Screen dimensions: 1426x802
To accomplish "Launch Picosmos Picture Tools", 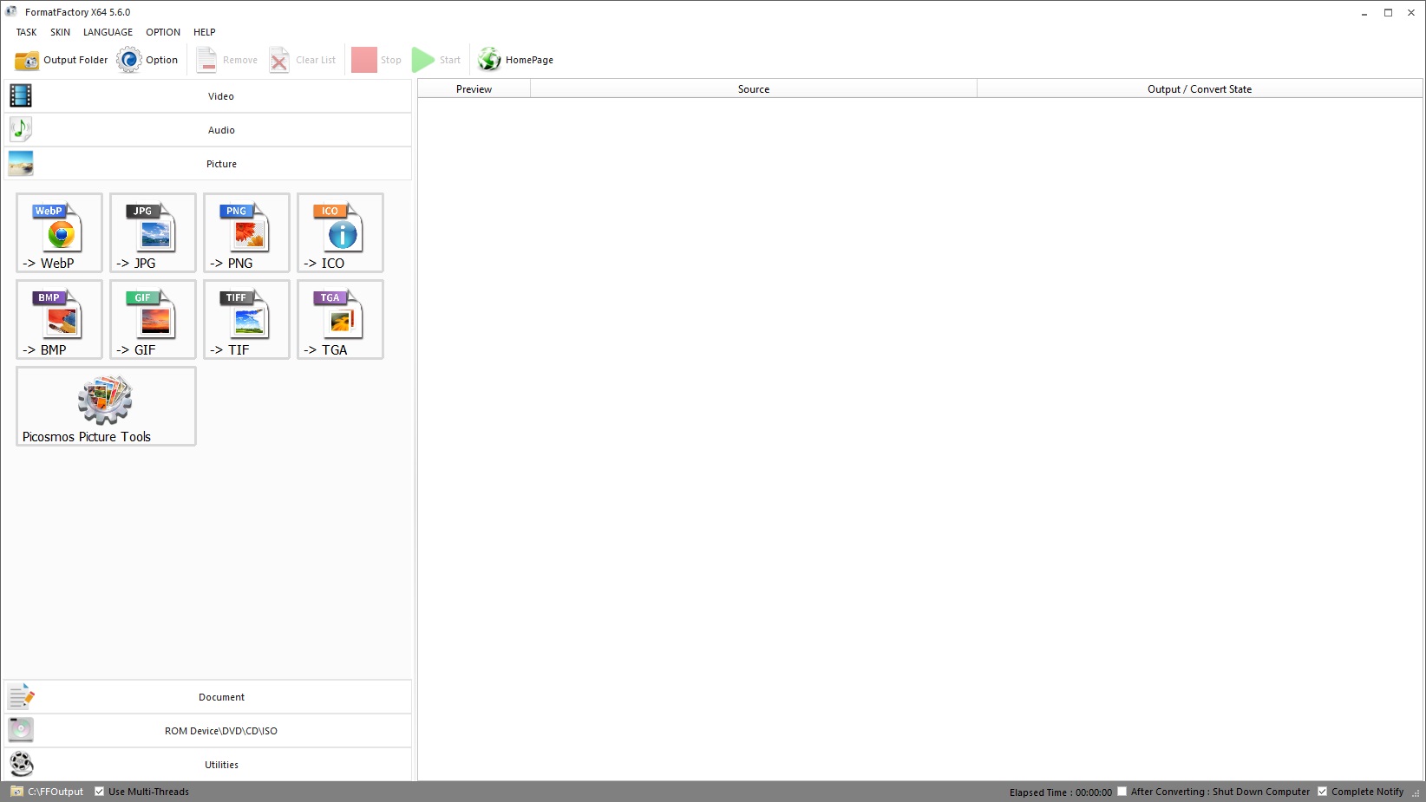I will point(106,406).
